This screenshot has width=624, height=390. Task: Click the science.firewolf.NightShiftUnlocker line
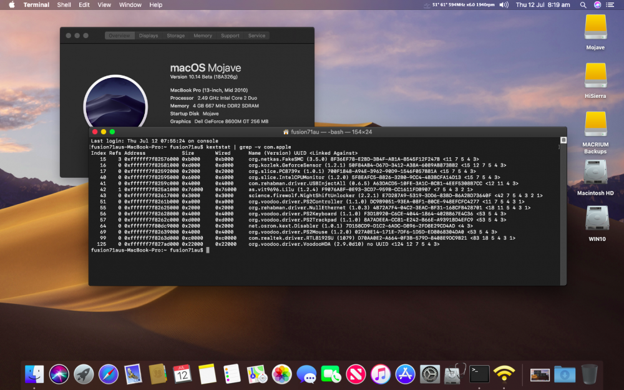[x=317, y=195]
